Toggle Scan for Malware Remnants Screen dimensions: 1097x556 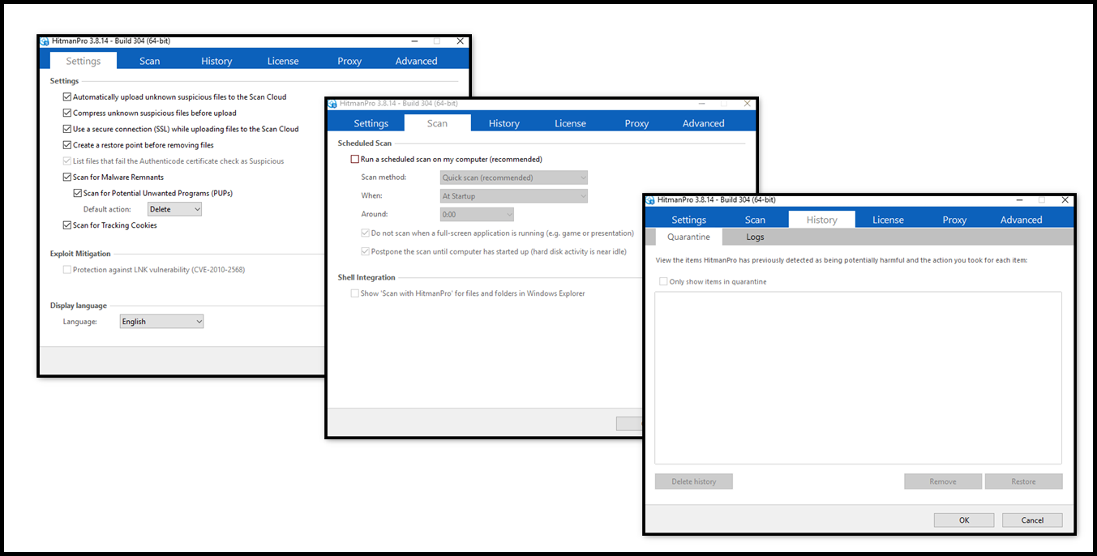click(x=67, y=177)
